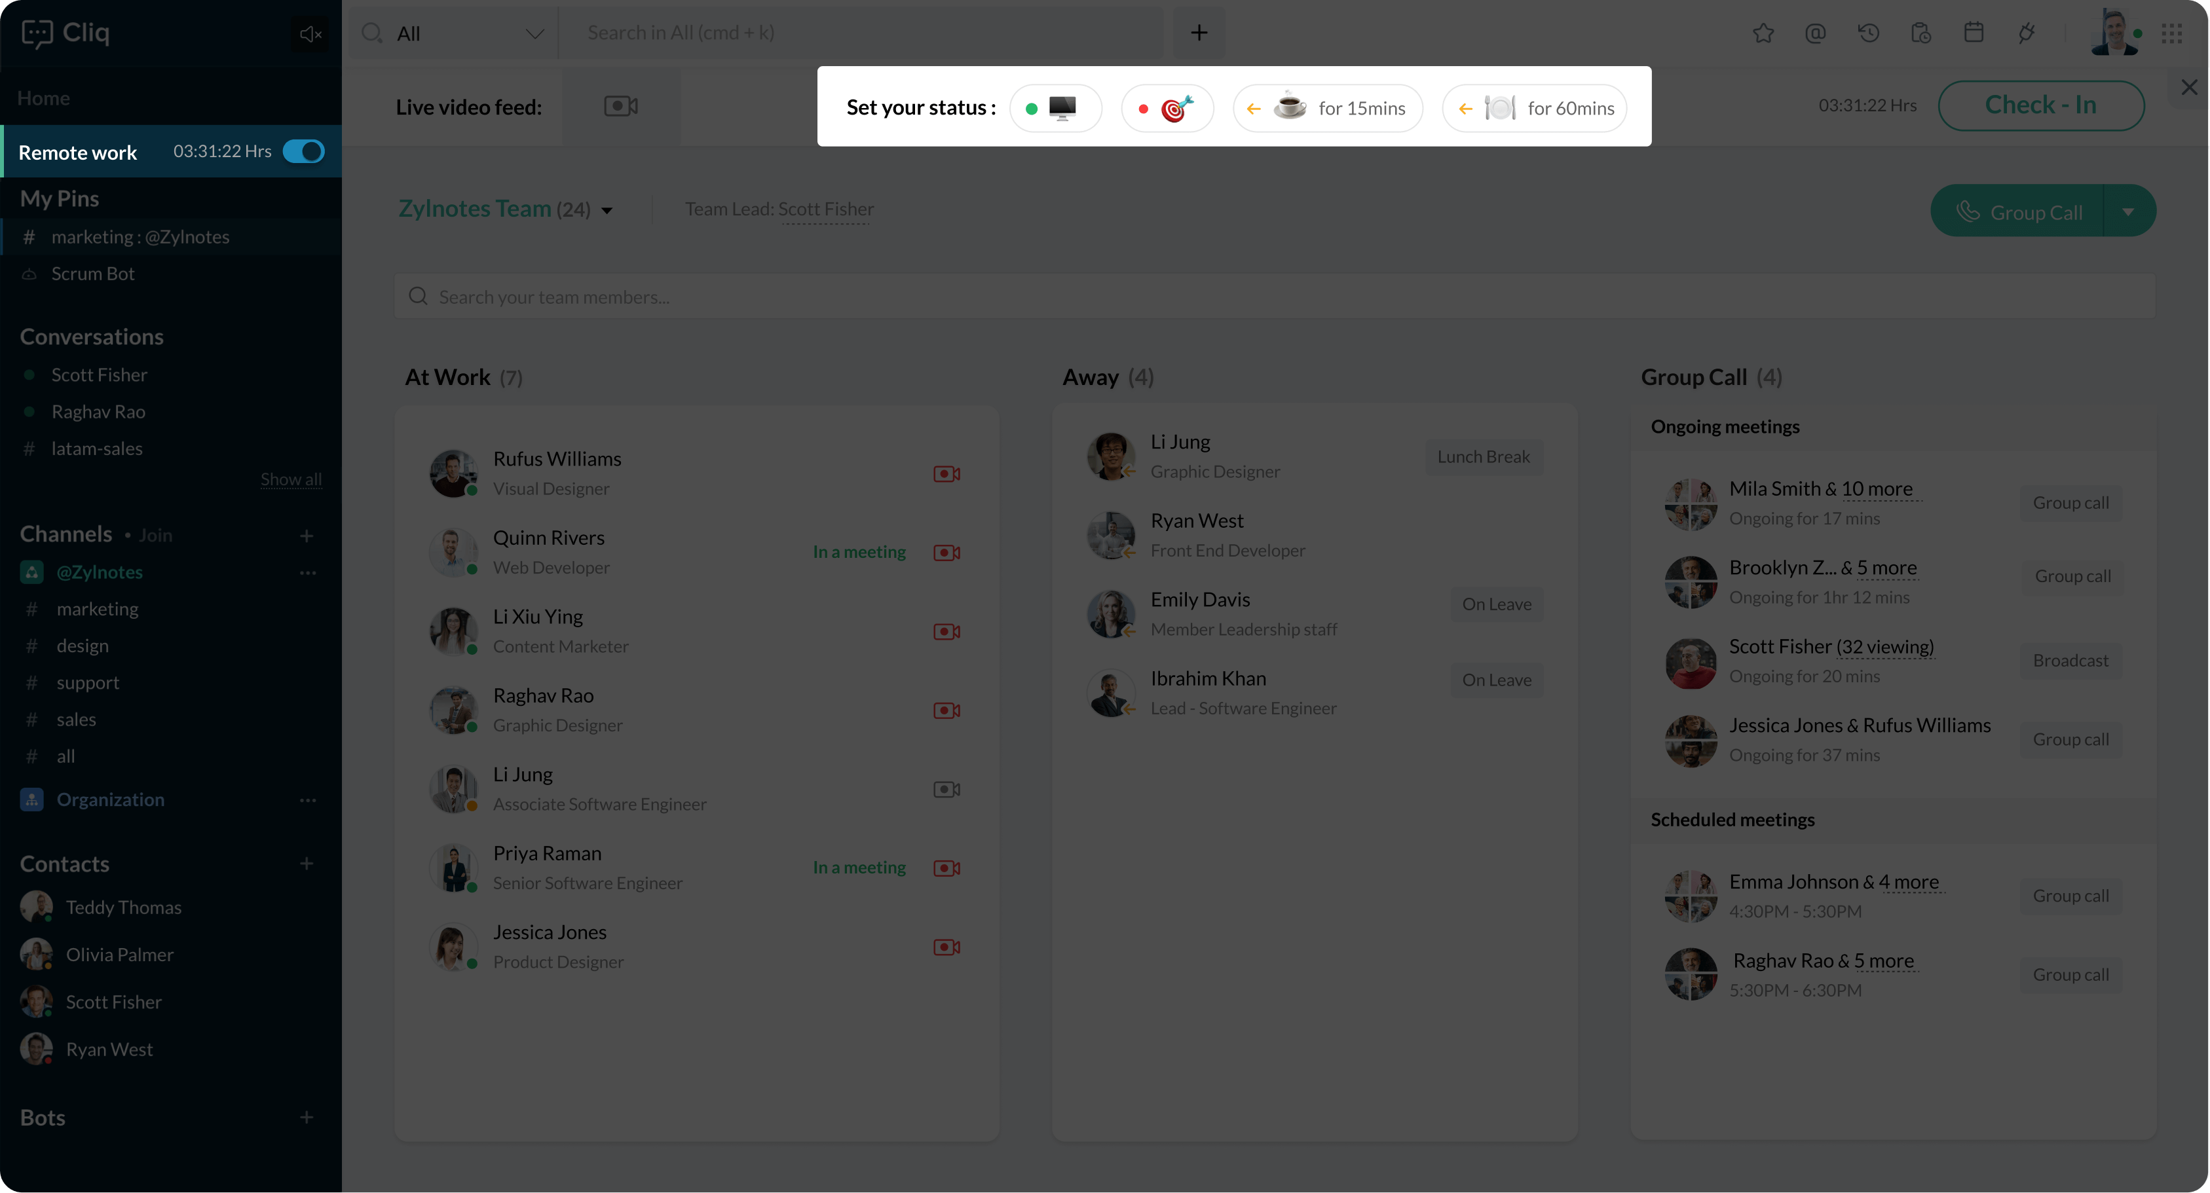Join Mila Smith group call
Screen dimensions: 2210x1193
[x=2070, y=503]
